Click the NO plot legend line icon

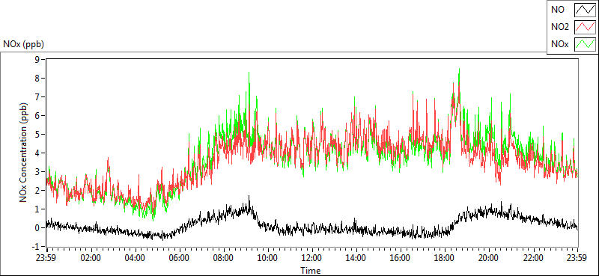point(586,10)
